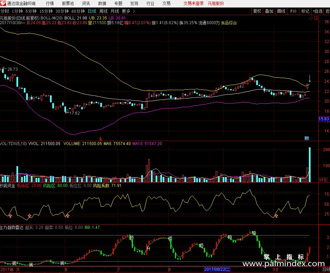330x273 pixels.
Task: Click the month 7 tick on the time axis
Action: tap(118, 269)
